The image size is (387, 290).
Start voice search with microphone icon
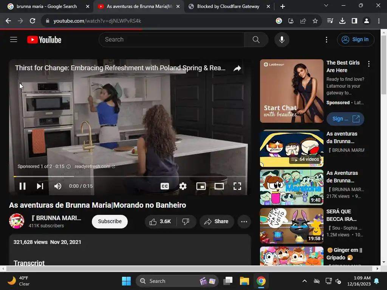[x=282, y=39]
